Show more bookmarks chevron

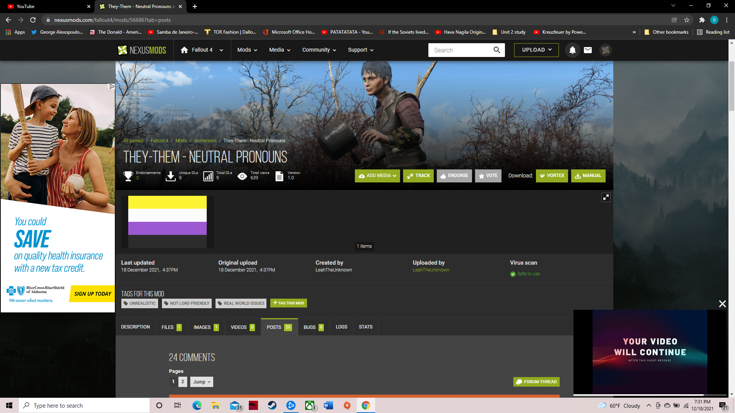pos(634,32)
